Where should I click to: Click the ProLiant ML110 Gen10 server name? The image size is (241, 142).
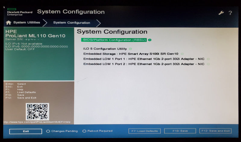pyautogui.click(x=35, y=36)
